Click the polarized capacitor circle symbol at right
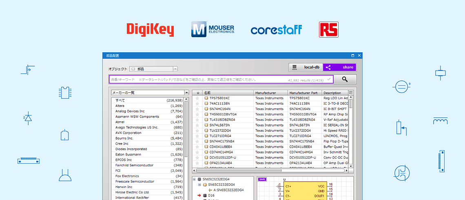This screenshot has height=200, width=465. point(401,87)
